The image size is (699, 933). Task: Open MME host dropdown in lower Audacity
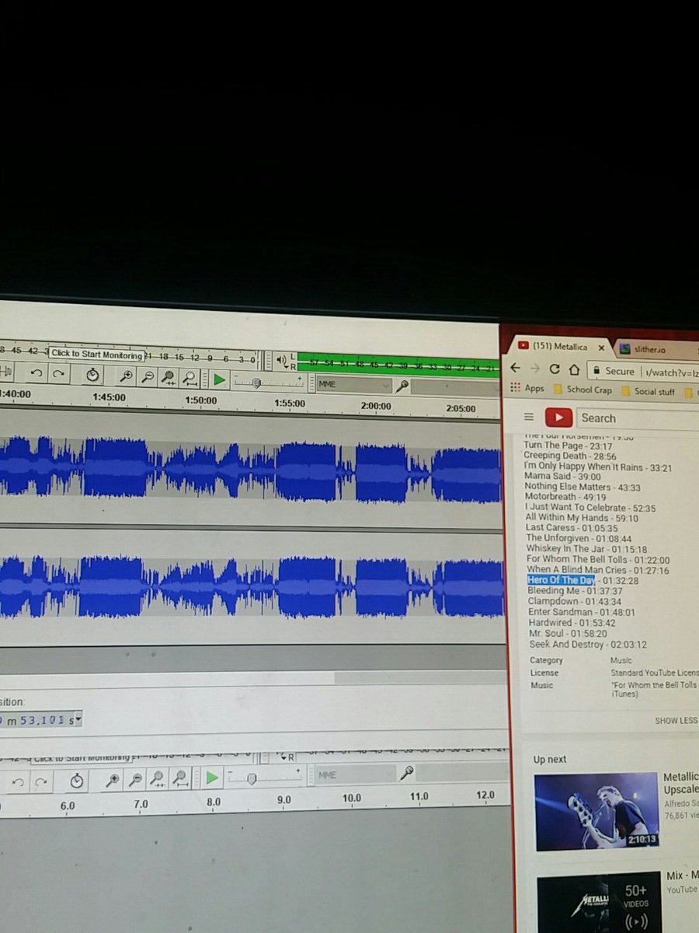point(355,774)
